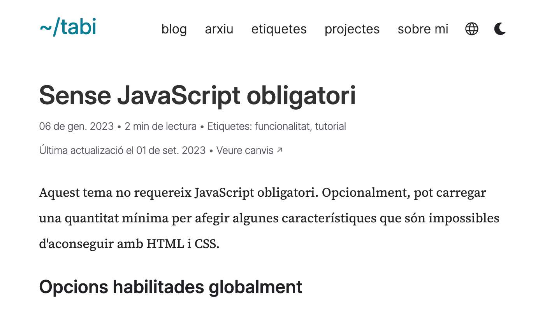The image size is (545, 311).
Task: Click the Sense JavaScript obligatori title
Action: click(x=197, y=95)
